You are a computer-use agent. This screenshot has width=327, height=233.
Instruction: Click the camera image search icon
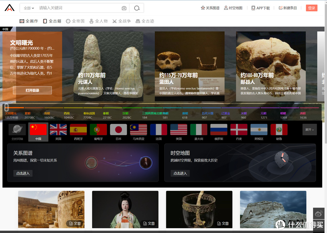coord(124,8)
